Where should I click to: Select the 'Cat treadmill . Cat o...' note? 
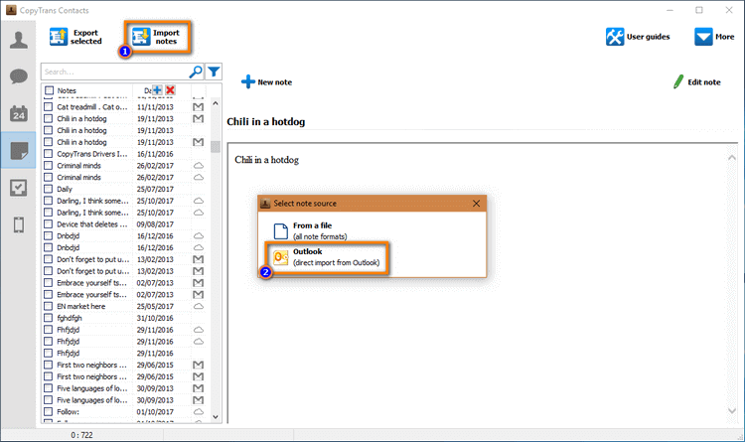coord(92,107)
